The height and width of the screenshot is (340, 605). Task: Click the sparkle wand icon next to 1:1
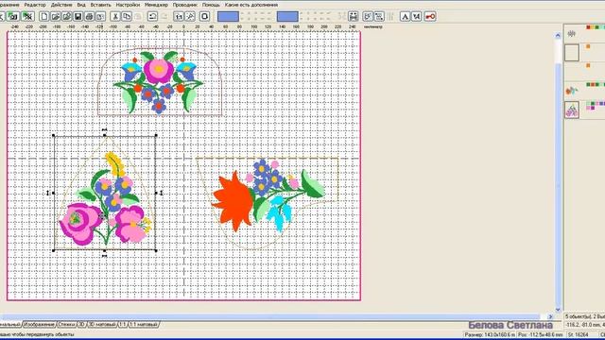190,16
